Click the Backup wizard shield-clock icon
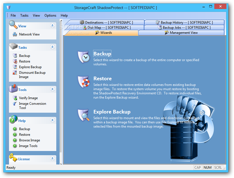The image size is (234, 178). point(84,57)
